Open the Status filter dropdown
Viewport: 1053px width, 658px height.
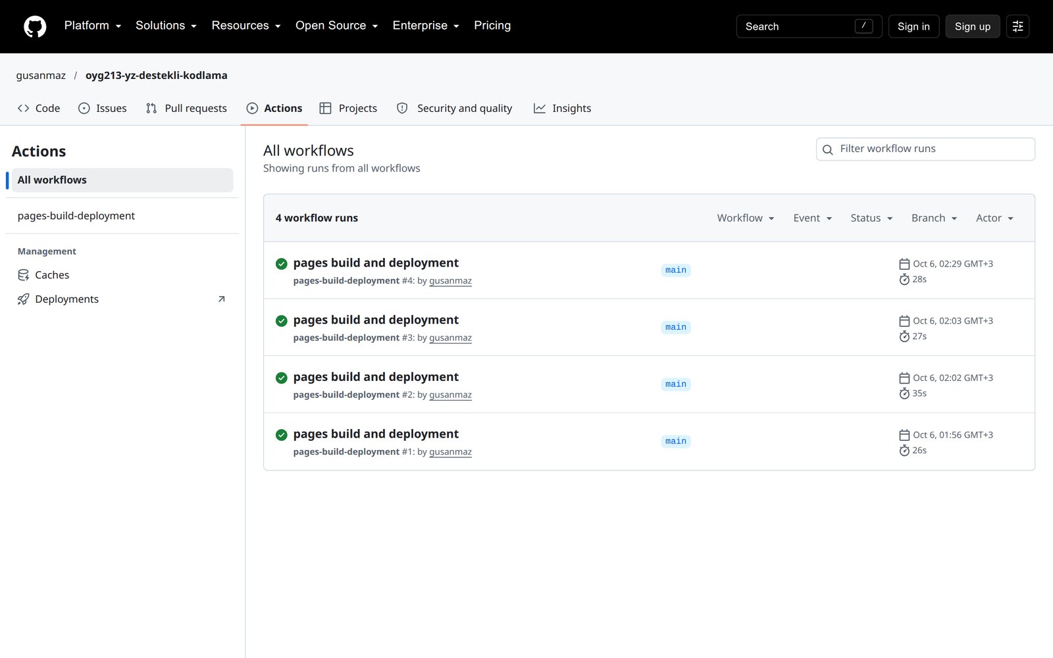(871, 218)
